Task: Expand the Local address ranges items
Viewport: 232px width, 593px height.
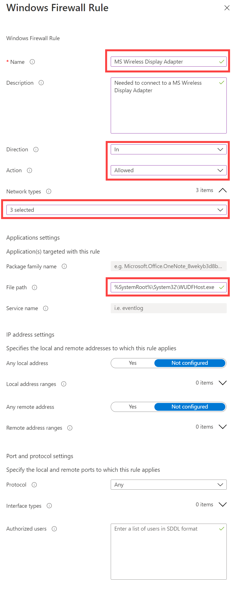Action: coord(223,383)
